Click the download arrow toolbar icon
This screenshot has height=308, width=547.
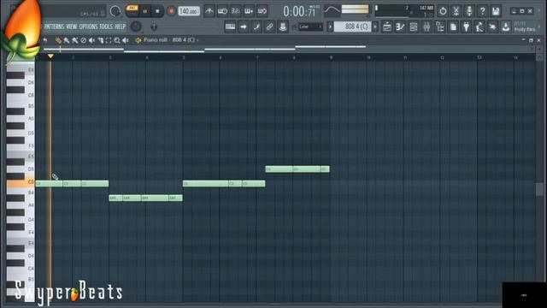tap(505, 27)
